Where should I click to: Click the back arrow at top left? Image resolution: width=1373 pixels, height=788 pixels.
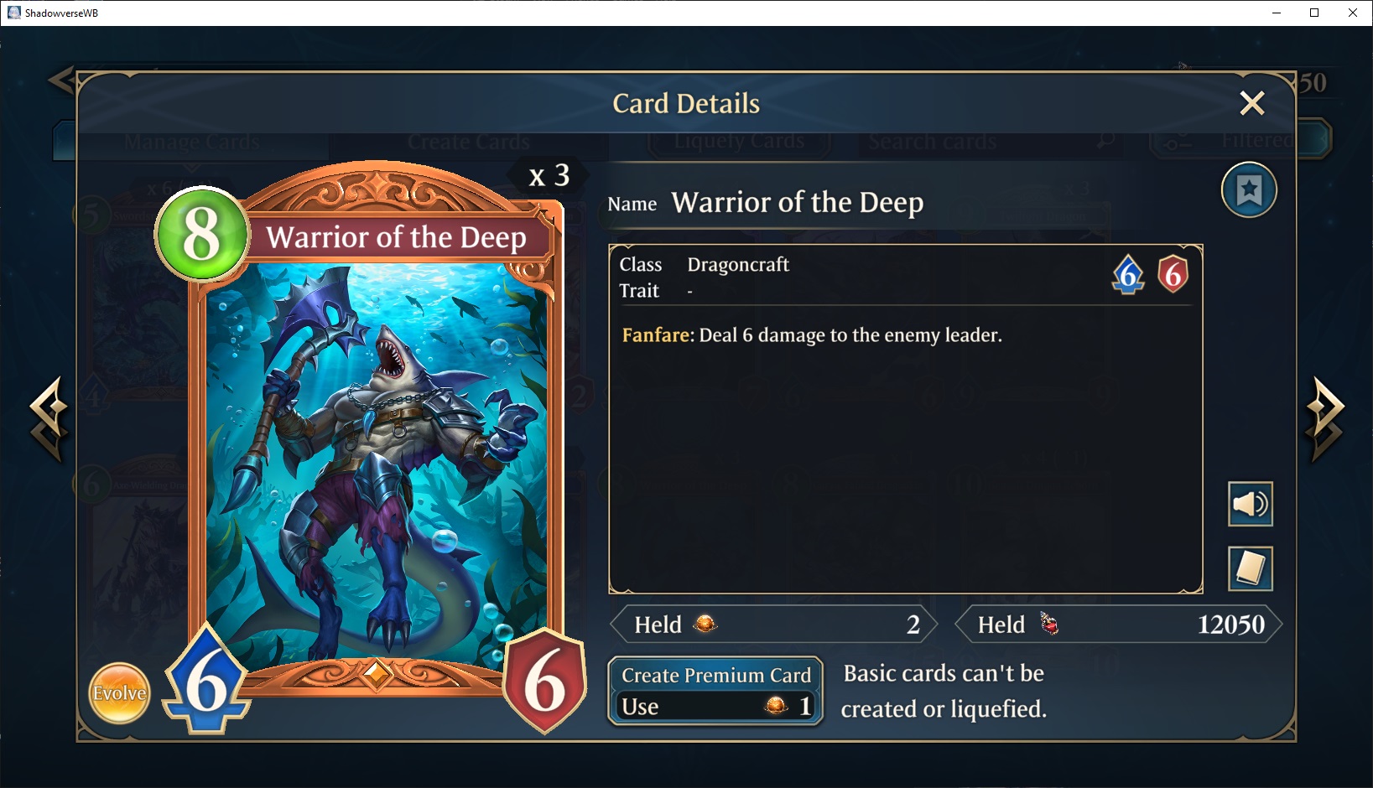[x=60, y=80]
